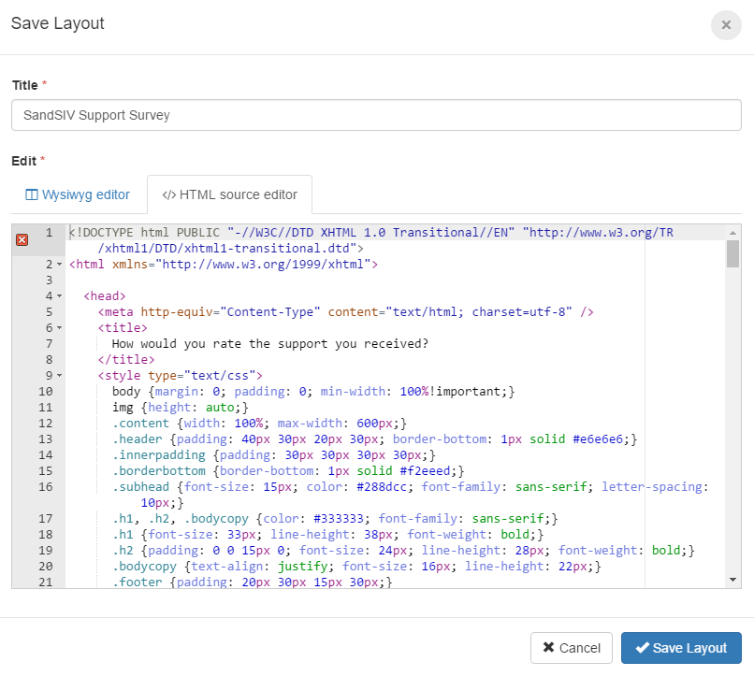Click the editor scrollbar up arrow

(x=732, y=233)
